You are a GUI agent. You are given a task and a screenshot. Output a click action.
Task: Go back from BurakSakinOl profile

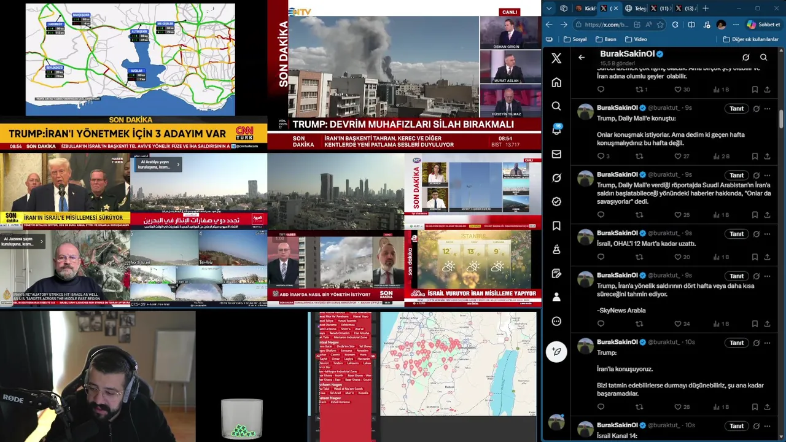tap(582, 58)
